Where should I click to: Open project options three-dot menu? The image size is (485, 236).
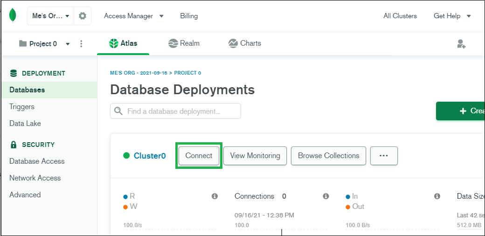pyautogui.click(x=81, y=44)
